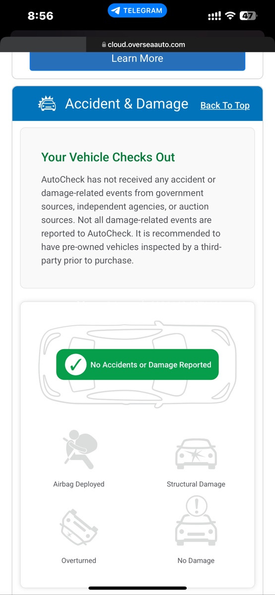275x595 pixels.
Task: Tap the car outline diagram
Action: coord(137,364)
